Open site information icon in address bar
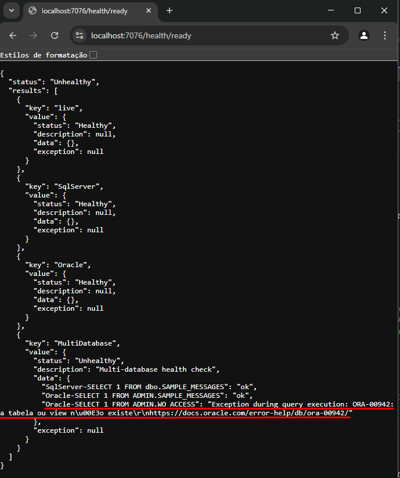The height and width of the screenshot is (478, 400). 80,35
